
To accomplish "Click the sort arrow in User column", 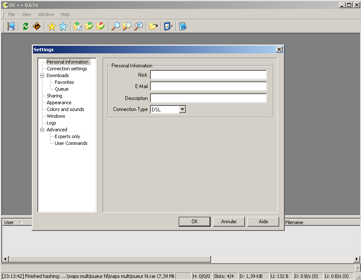I will tap(20, 222).
